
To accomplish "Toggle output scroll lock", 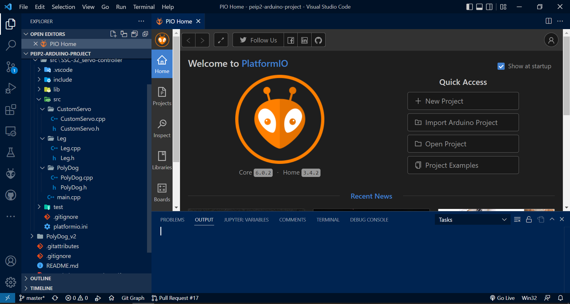I will coord(529,219).
